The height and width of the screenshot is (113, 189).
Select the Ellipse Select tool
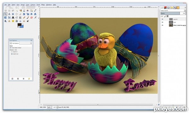[9, 11]
